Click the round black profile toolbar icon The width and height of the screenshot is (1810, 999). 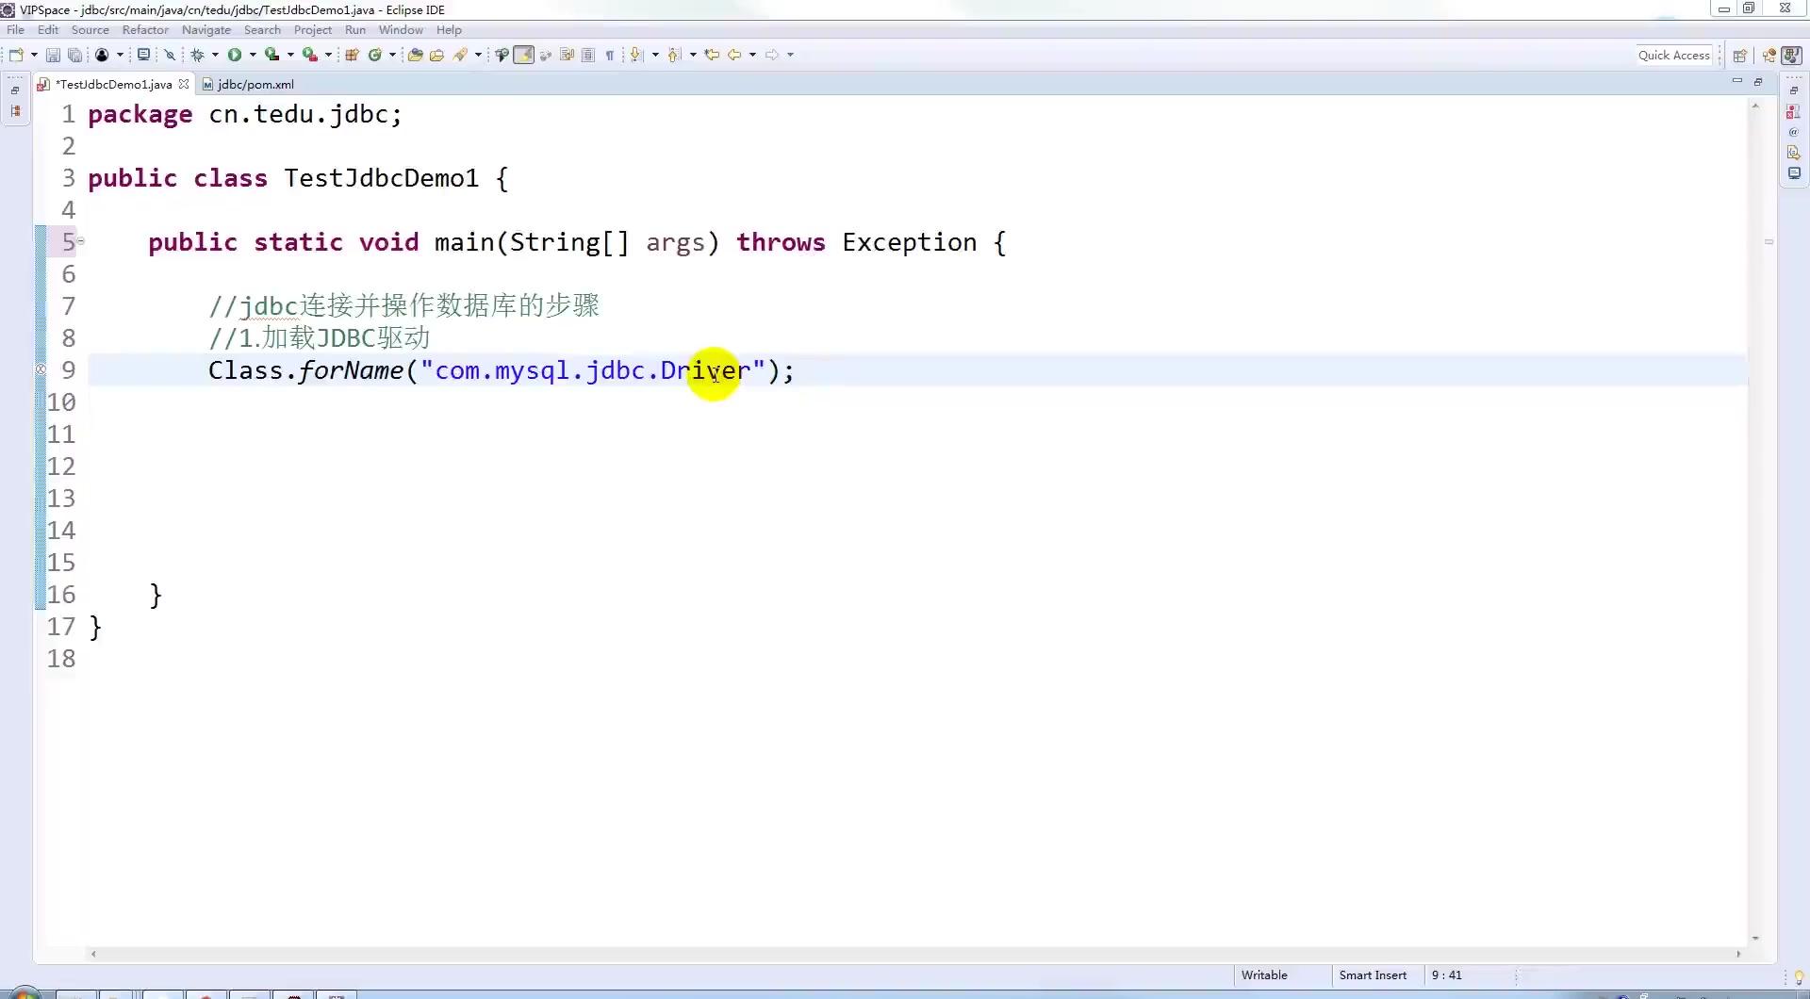(x=102, y=55)
